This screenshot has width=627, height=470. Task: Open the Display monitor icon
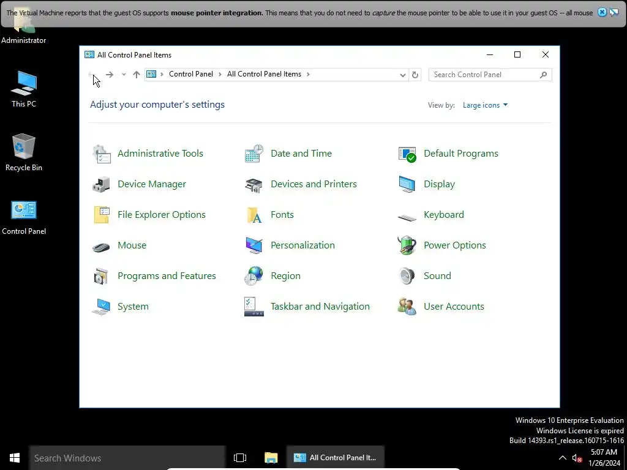tap(407, 184)
